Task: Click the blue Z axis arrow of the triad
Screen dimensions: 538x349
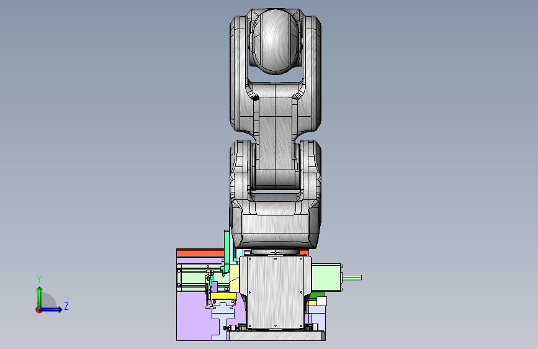Action: point(52,309)
